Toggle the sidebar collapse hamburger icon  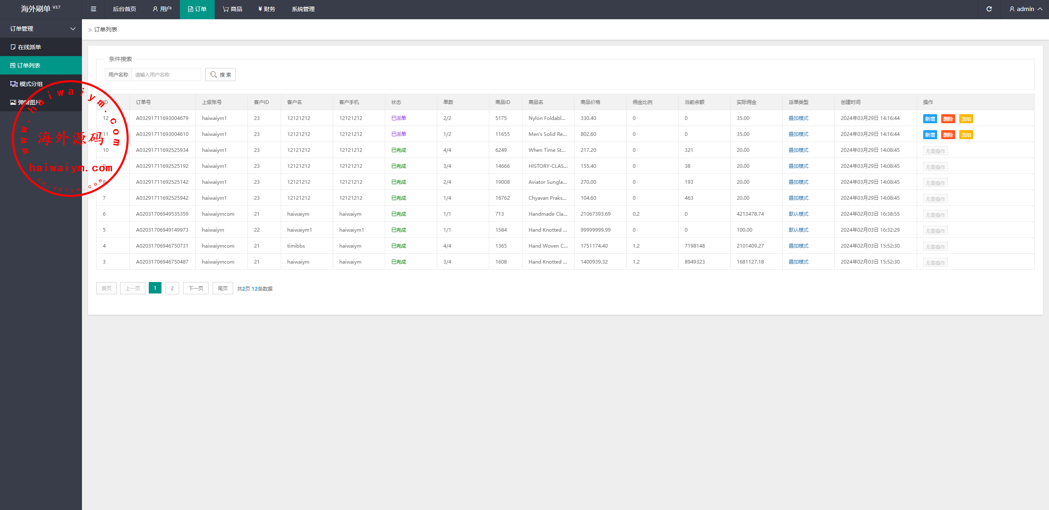pos(93,9)
